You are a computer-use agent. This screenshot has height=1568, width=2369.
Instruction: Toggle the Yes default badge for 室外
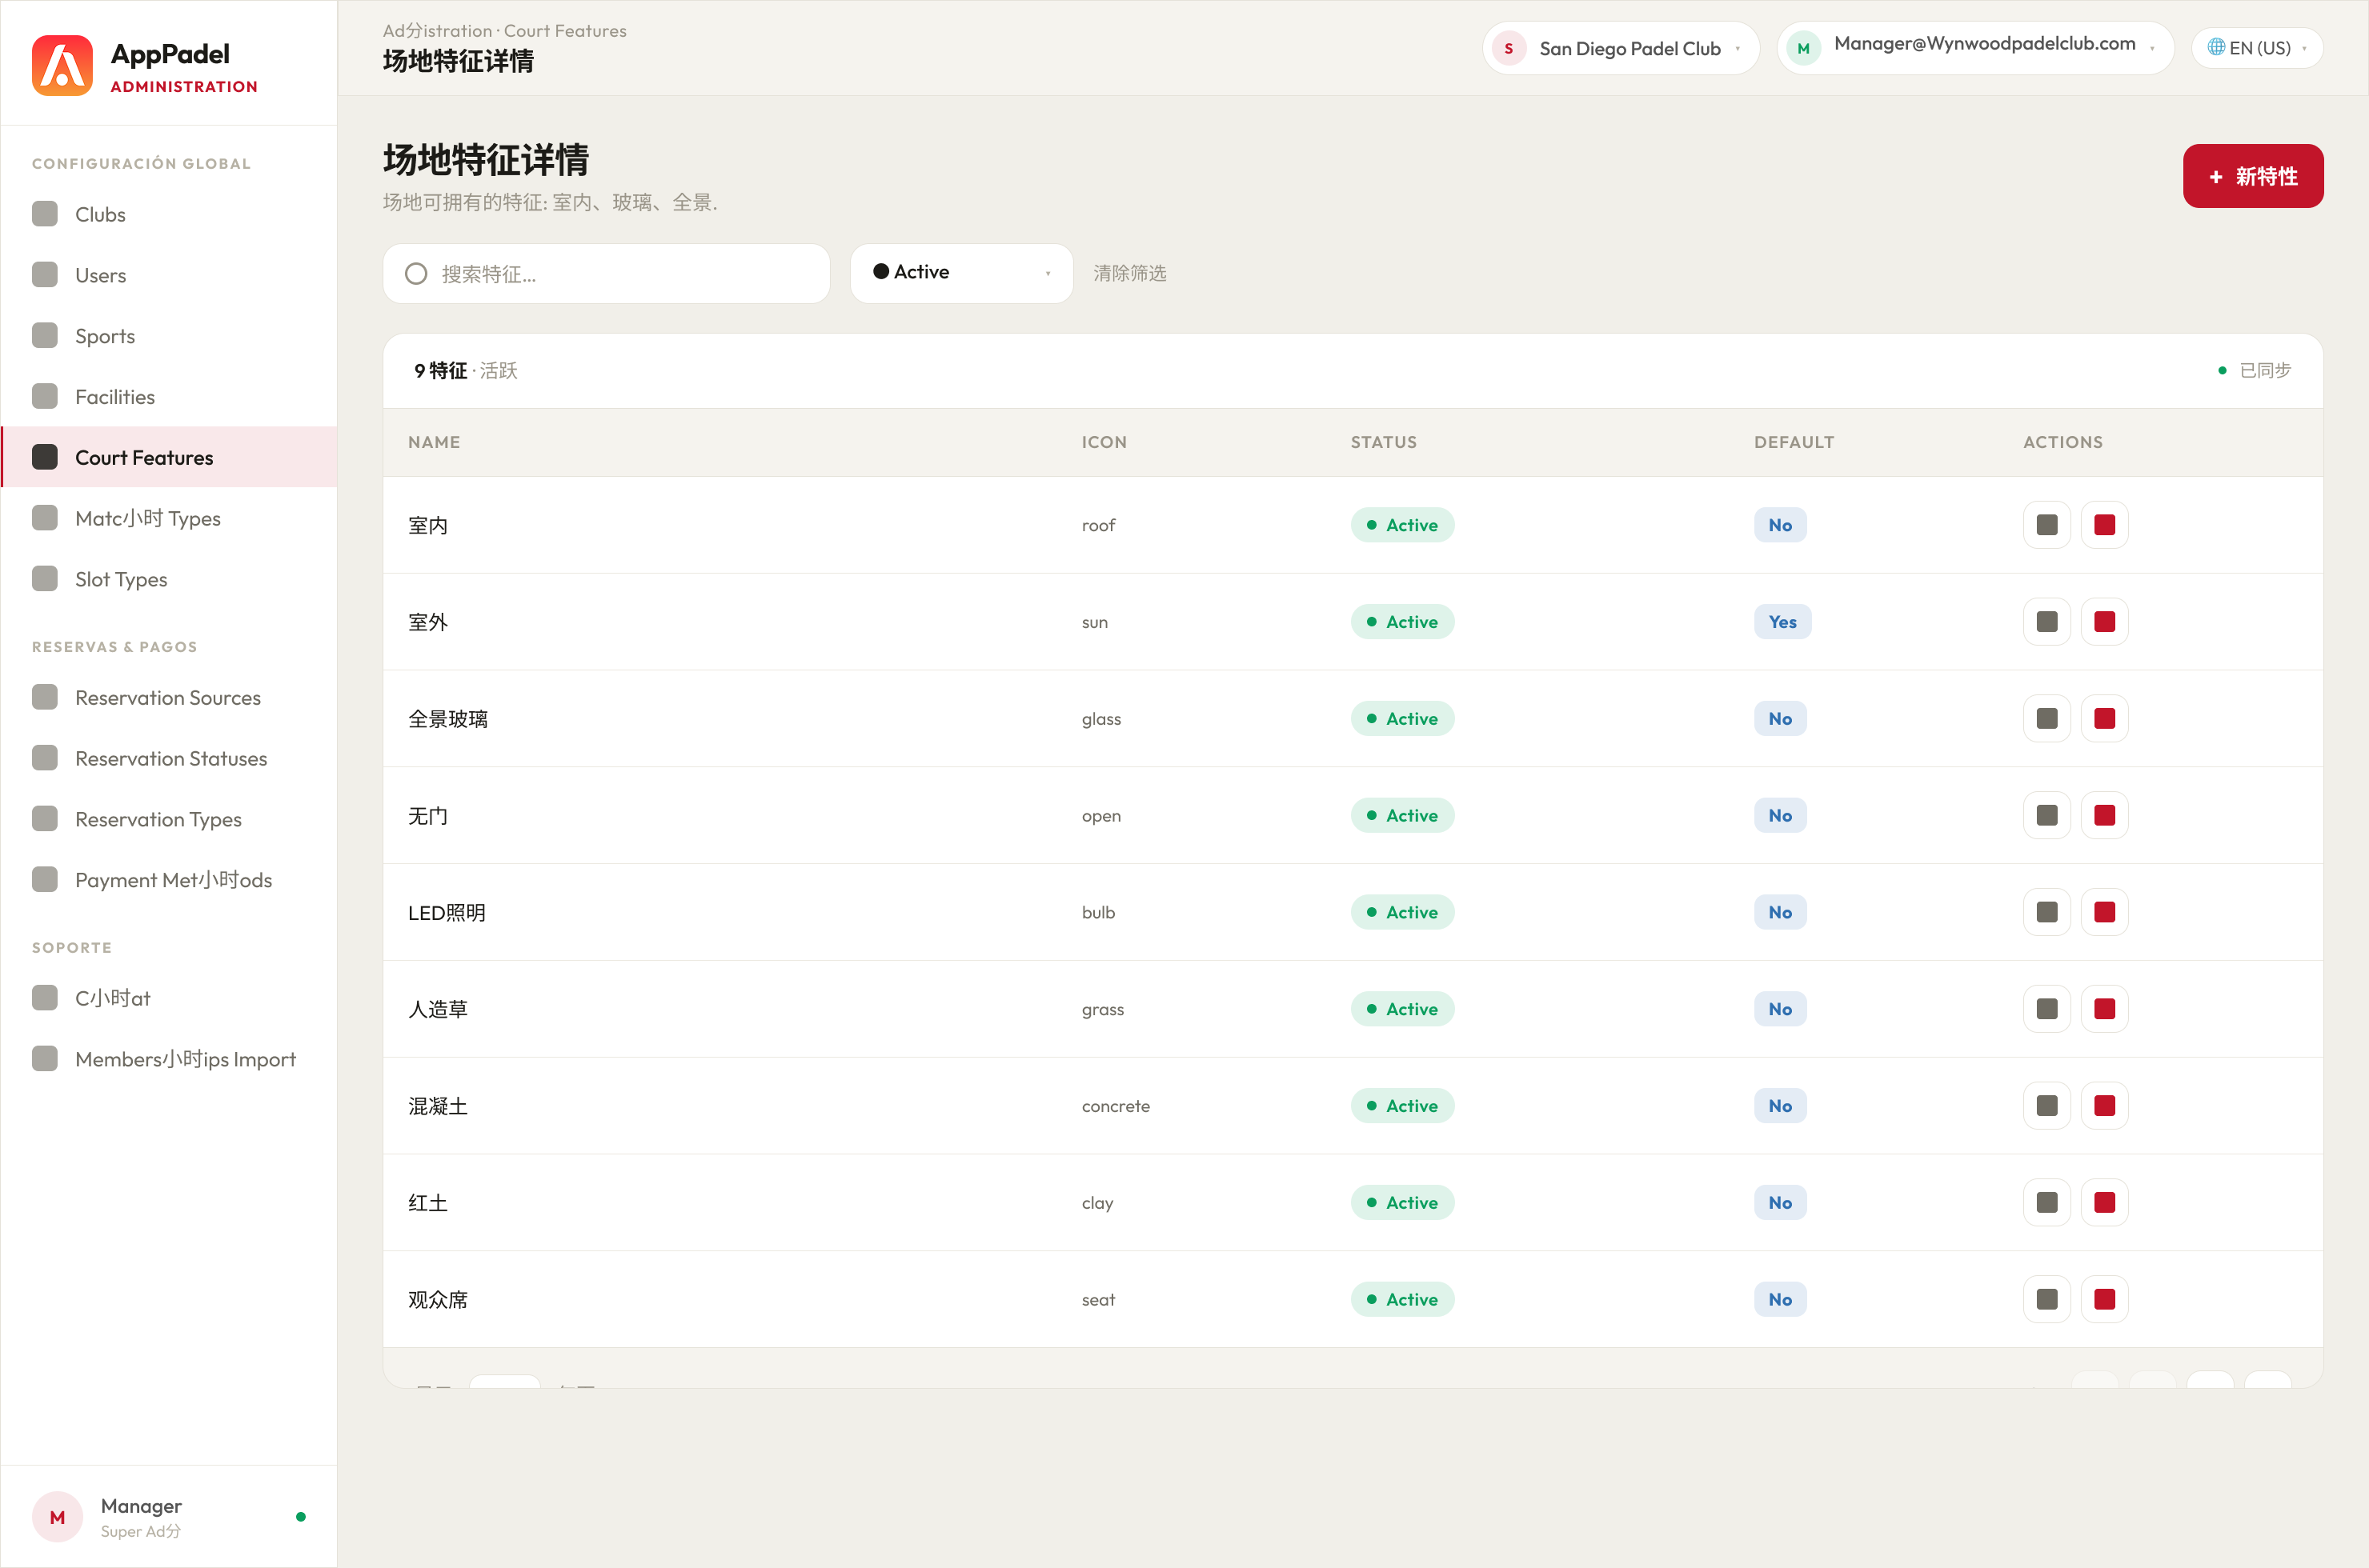coord(1782,622)
